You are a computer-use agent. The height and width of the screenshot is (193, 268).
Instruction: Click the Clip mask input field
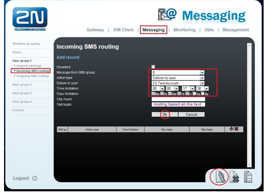tap(178, 99)
